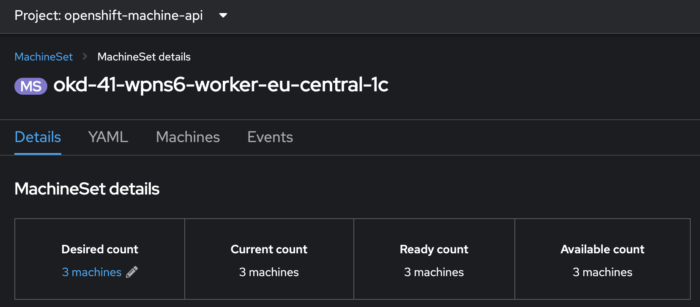Click the 'MachineSet details' section heading

87,189
